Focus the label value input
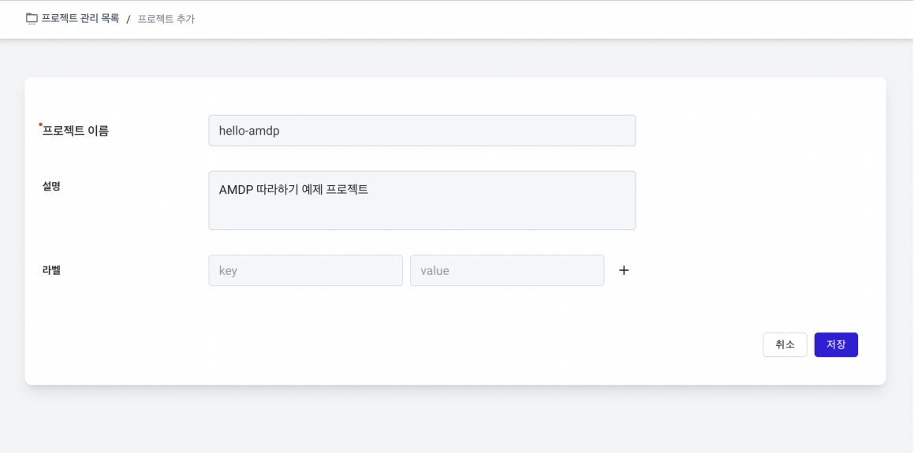The width and height of the screenshot is (914, 453). pos(507,270)
